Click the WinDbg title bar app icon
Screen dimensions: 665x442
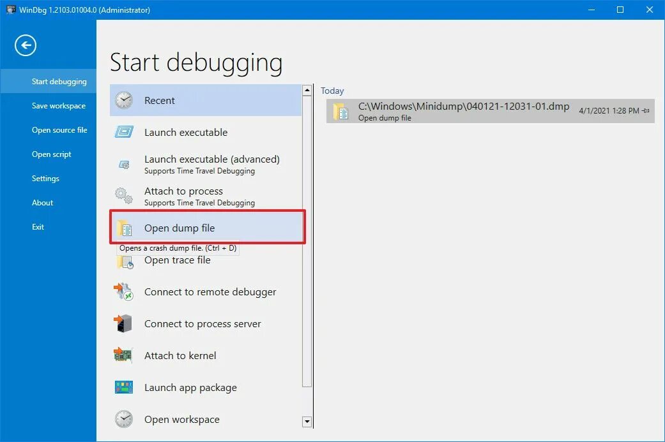click(x=11, y=10)
